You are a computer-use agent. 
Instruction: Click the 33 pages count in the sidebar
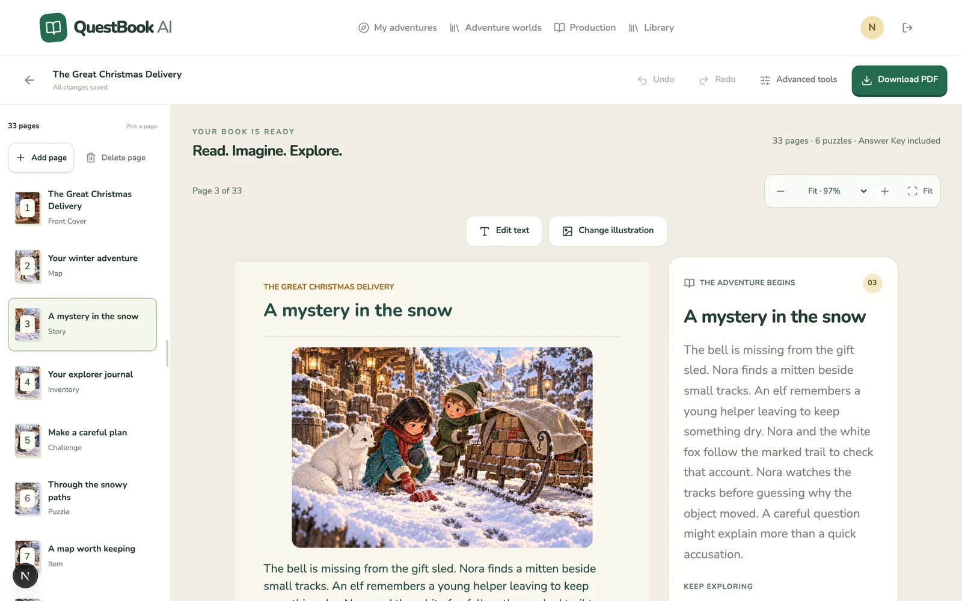click(x=23, y=126)
